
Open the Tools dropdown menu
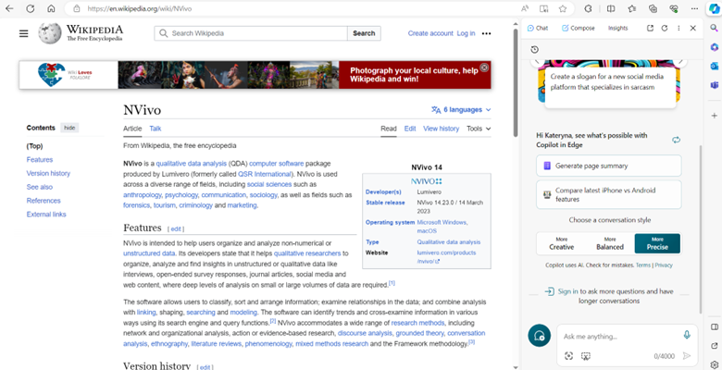tap(479, 129)
